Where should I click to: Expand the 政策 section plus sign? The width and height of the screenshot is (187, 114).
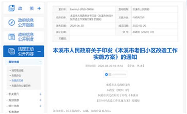click(x=39, y=8)
